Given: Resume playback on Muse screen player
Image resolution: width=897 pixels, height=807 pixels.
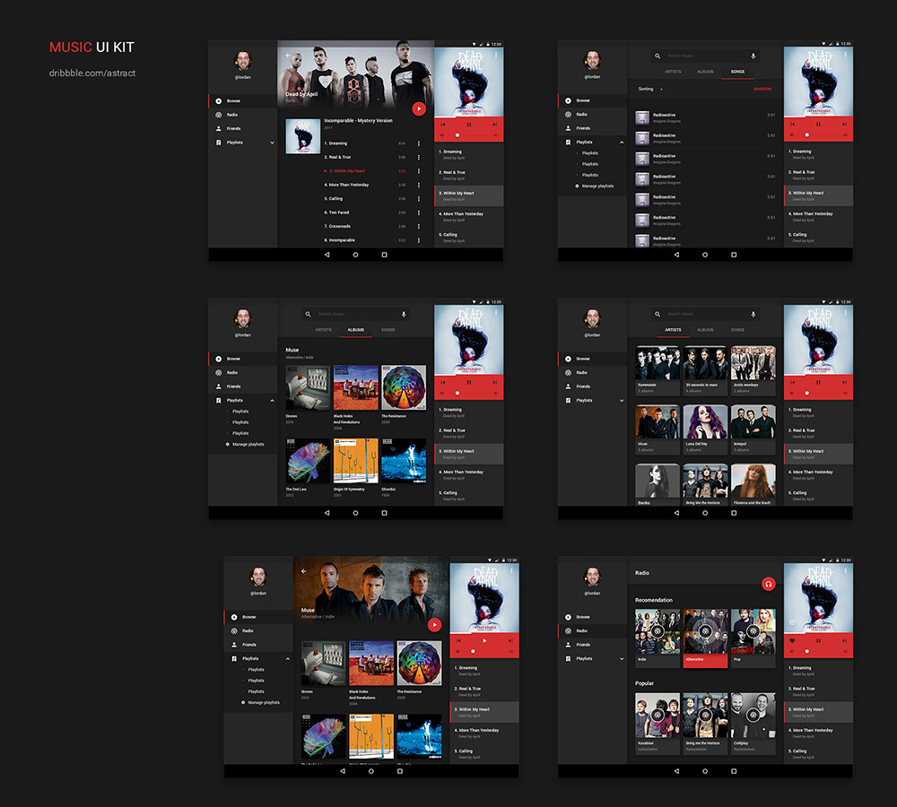Looking at the screenshot, I should click(484, 640).
